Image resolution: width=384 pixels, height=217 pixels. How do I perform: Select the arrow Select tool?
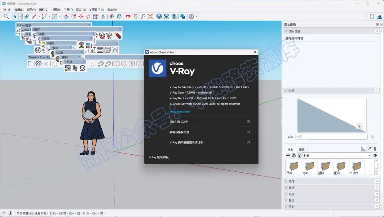pos(15,16)
